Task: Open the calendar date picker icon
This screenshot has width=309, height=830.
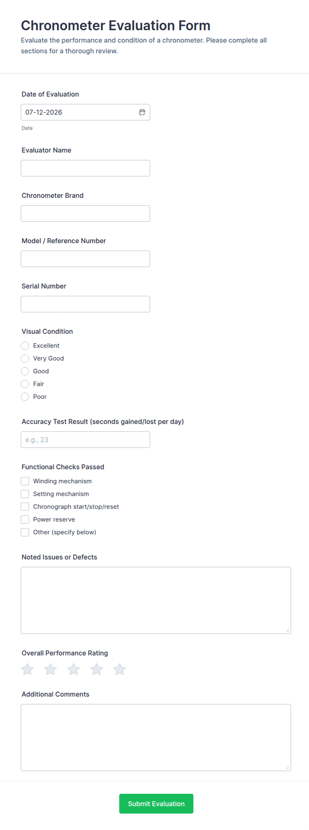Action: pos(142,112)
